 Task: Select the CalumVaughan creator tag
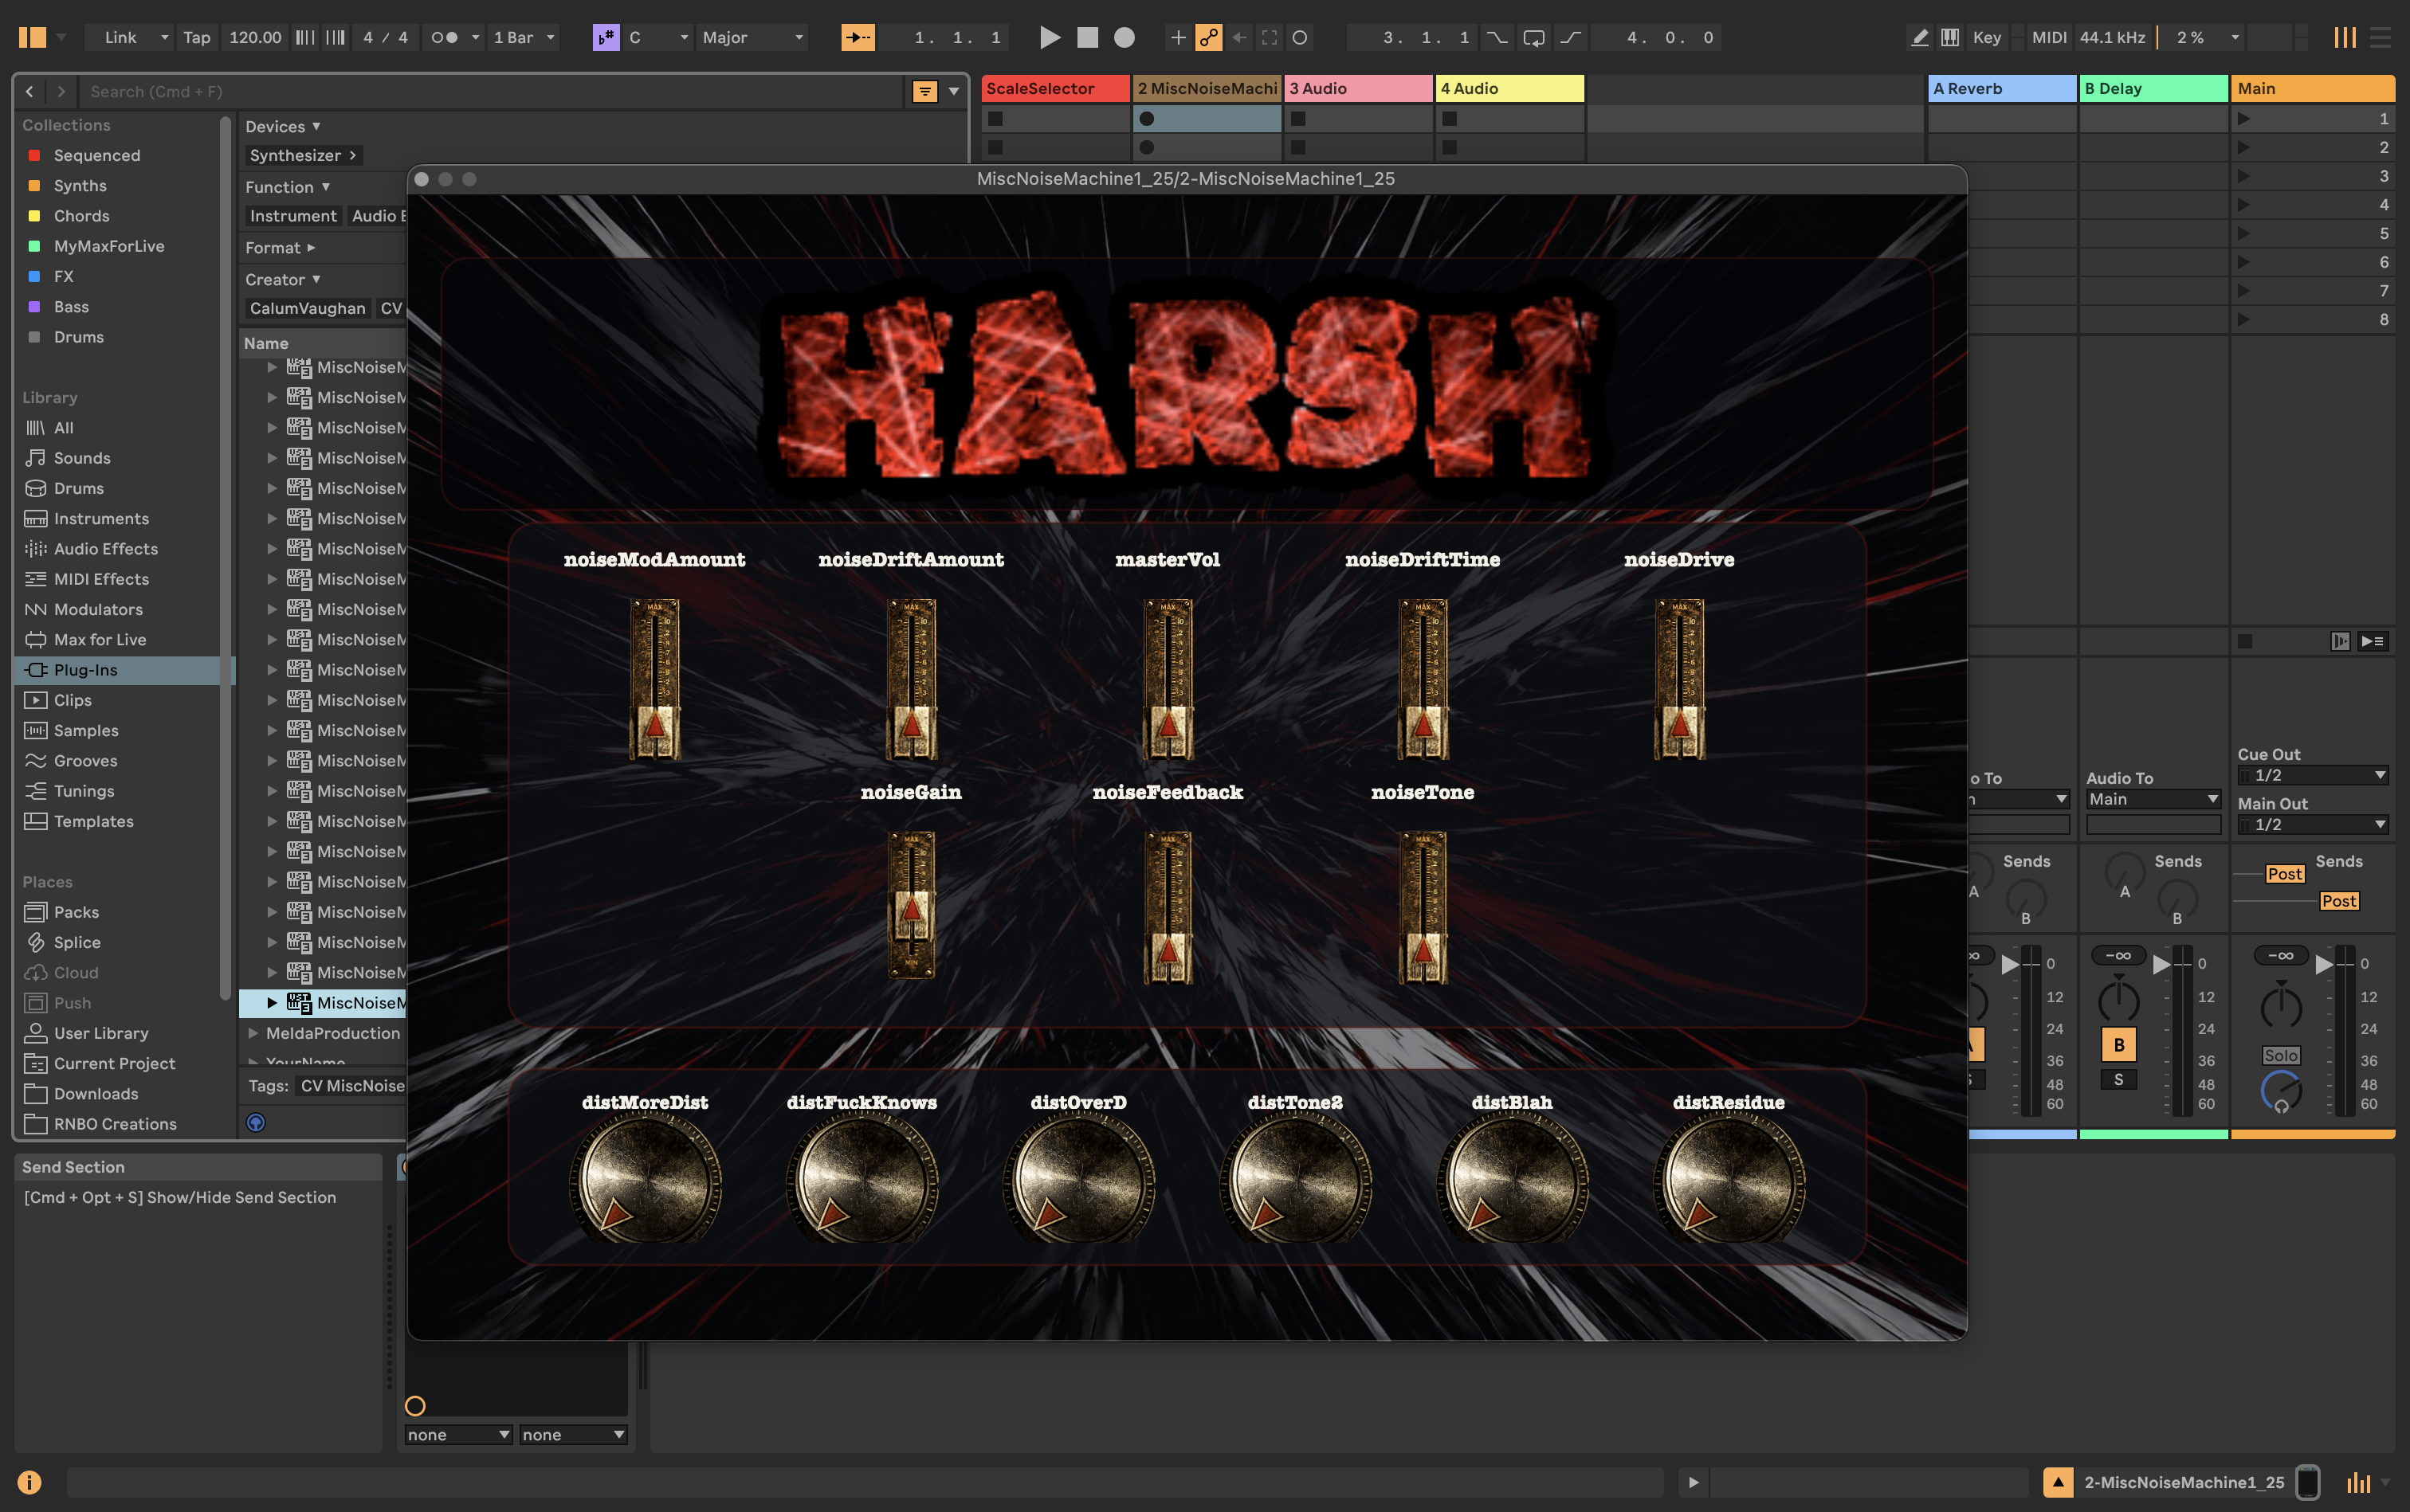click(307, 308)
